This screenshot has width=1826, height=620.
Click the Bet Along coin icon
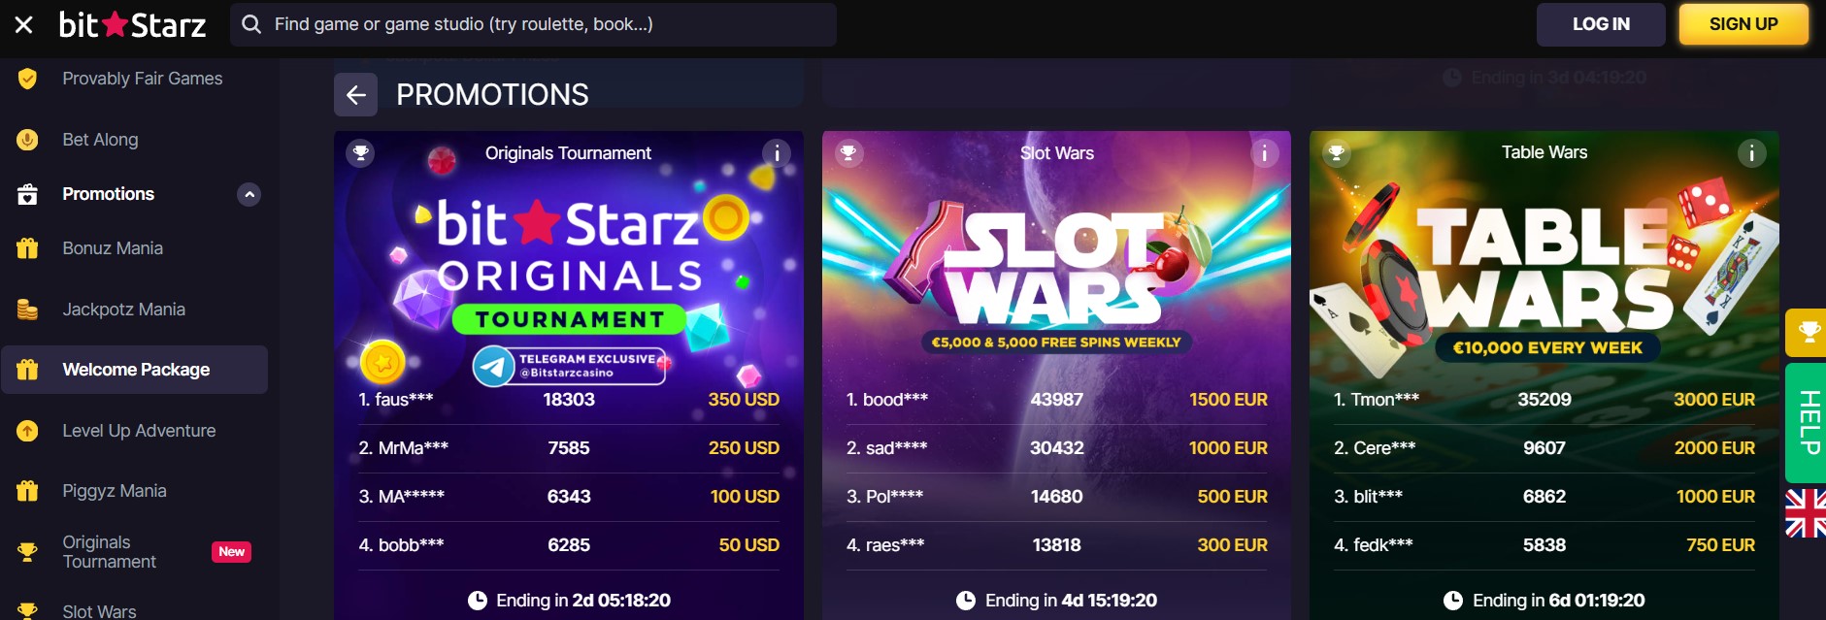coord(27,139)
